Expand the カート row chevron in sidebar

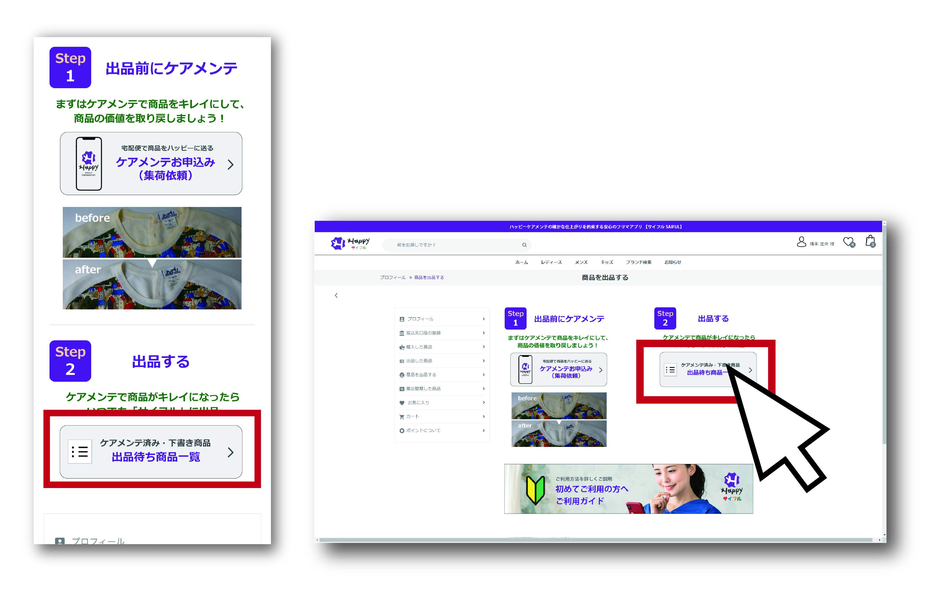coord(484,417)
